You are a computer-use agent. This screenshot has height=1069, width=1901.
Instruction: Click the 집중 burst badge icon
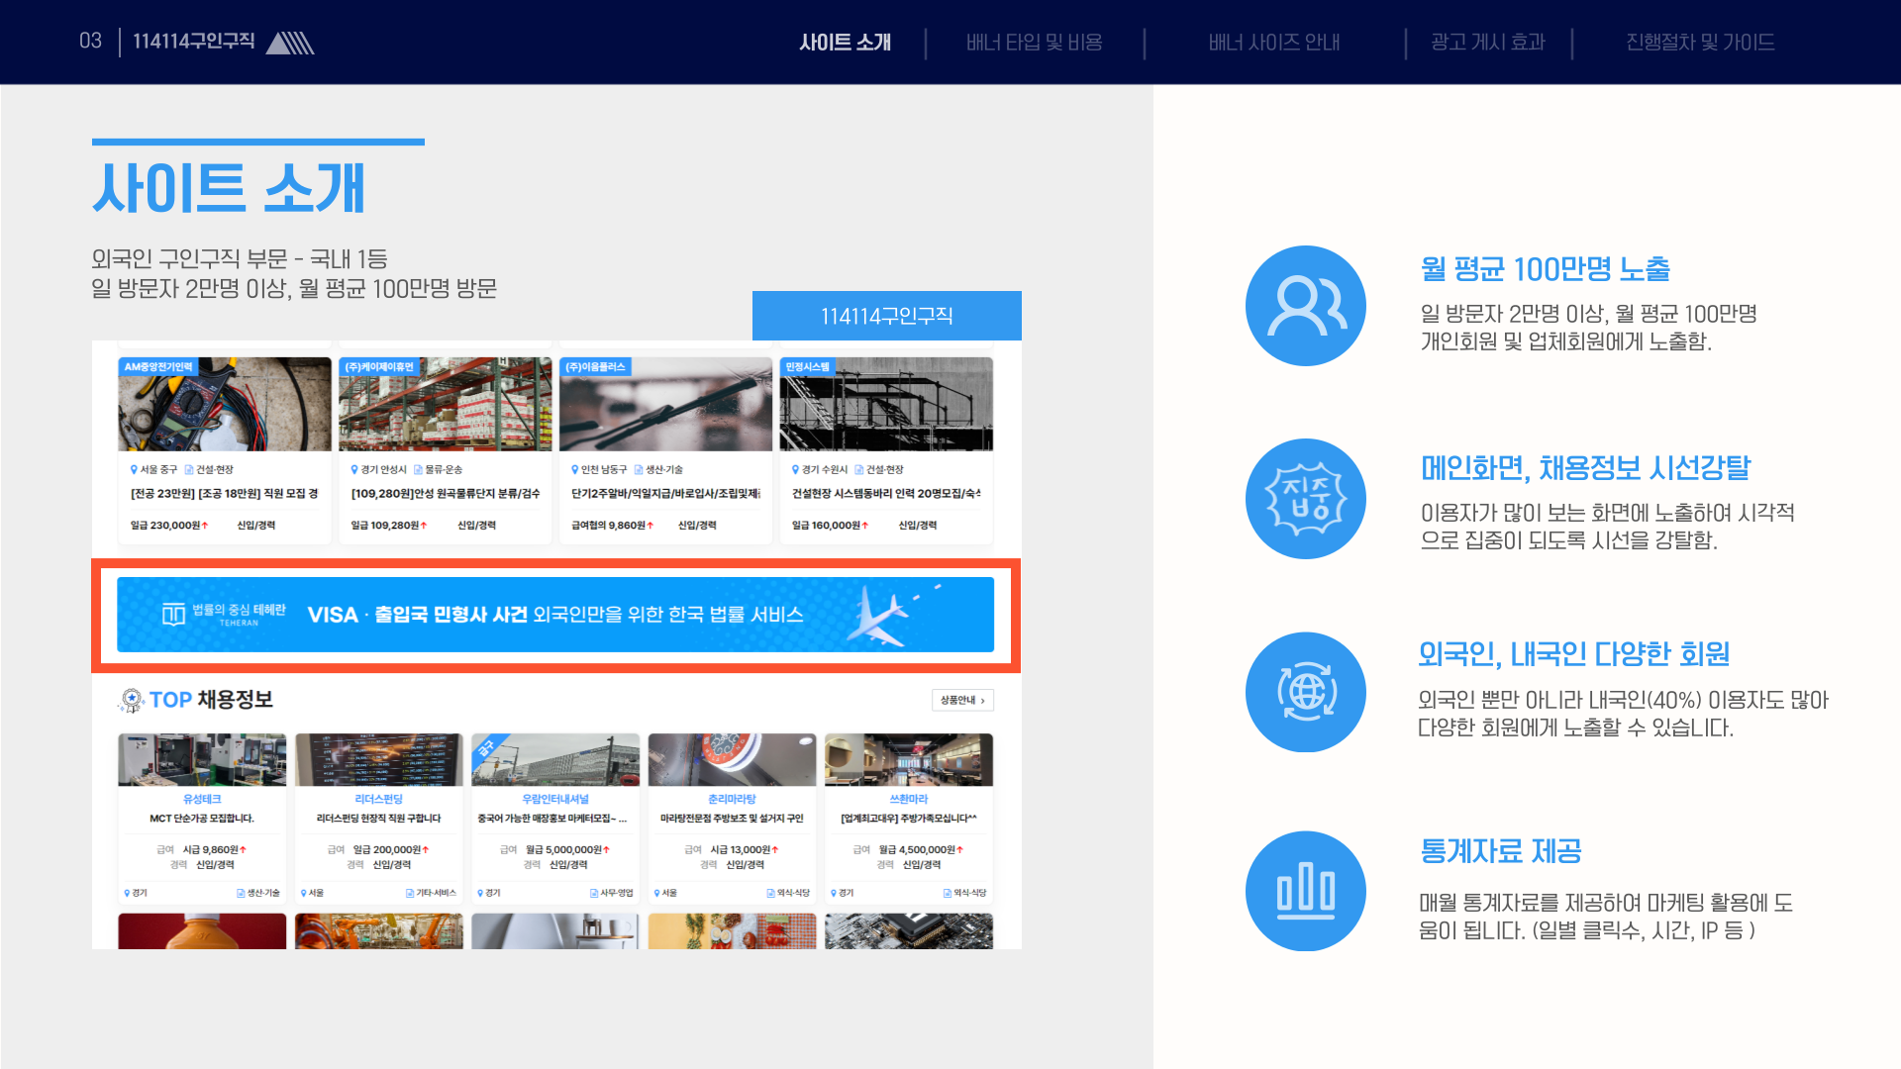1305,499
